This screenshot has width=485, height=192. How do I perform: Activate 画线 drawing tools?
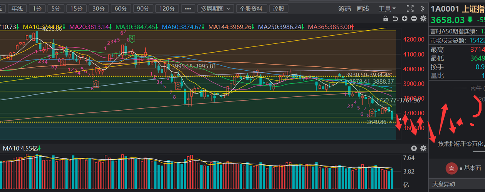tap(363, 8)
